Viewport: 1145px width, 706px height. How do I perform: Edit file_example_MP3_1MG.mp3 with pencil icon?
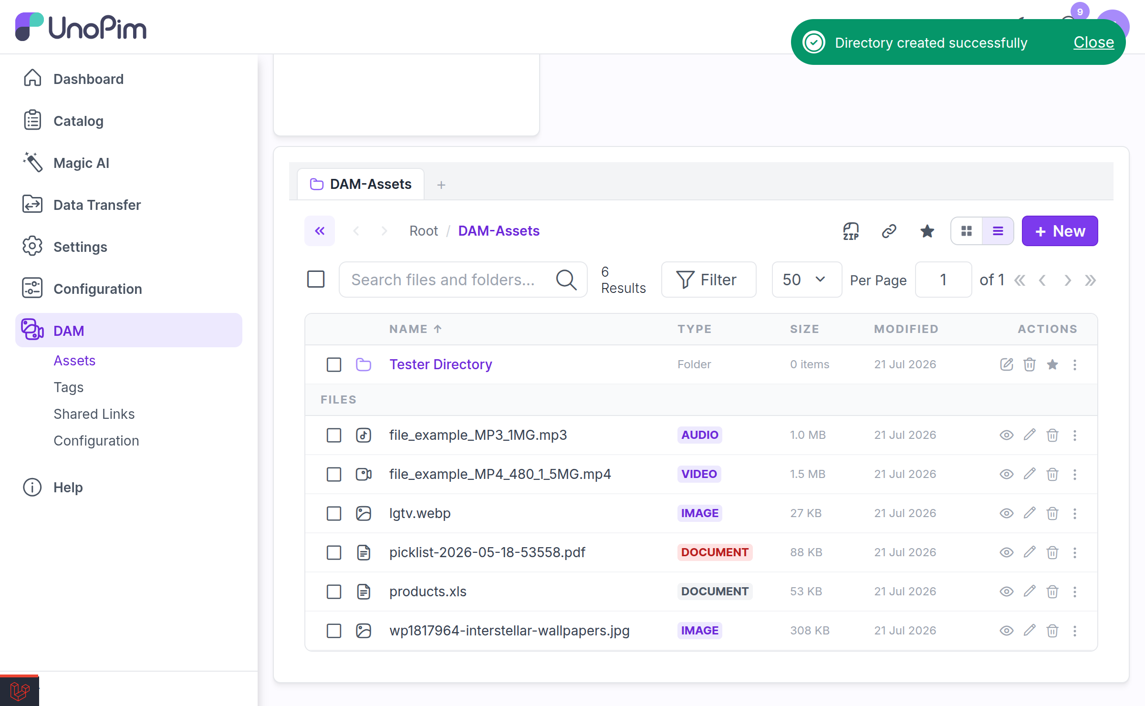pyautogui.click(x=1029, y=435)
